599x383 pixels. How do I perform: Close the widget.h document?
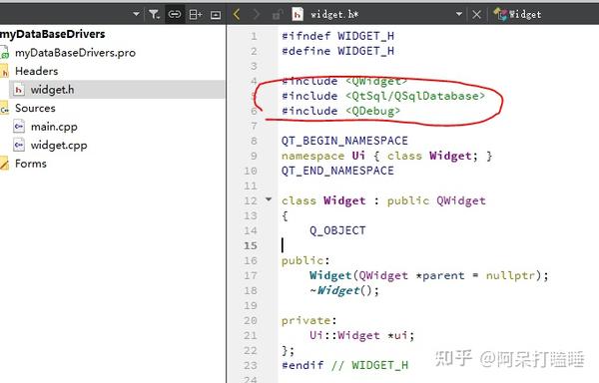coord(476,15)
